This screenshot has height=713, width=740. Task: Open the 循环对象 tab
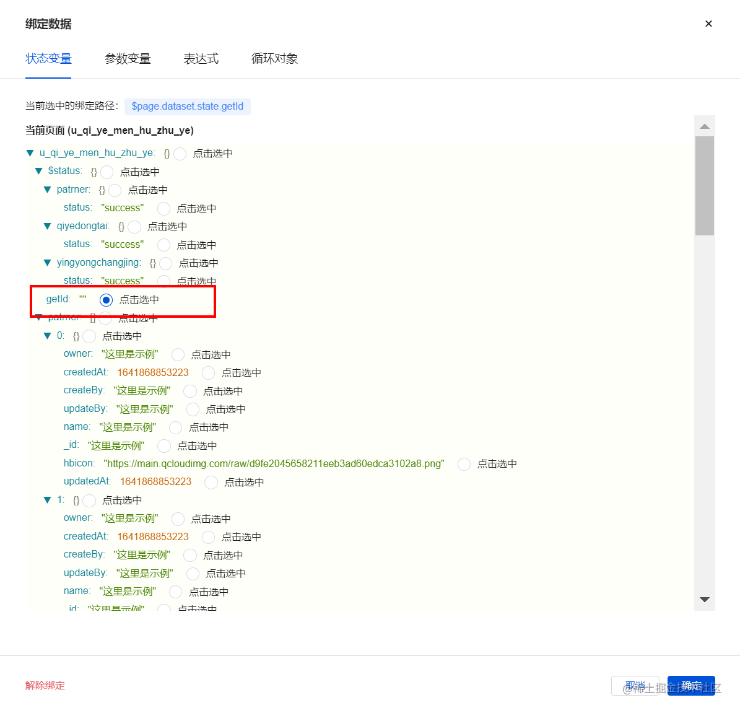point(274,59)
